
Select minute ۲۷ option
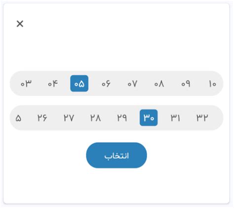point(69,118)
